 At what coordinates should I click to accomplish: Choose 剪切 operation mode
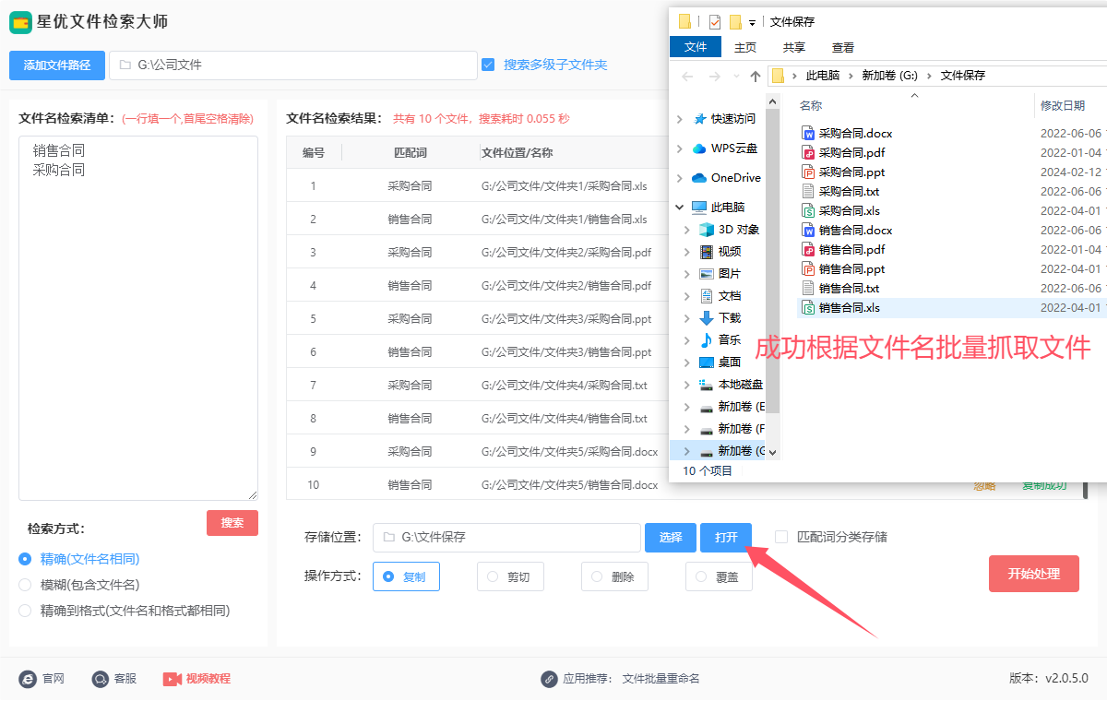[x=510, y=576]
